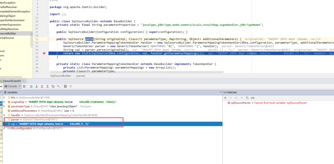Click the red Force Step Into icon
This screenshot has width=334, height=164.
point(42,86)
